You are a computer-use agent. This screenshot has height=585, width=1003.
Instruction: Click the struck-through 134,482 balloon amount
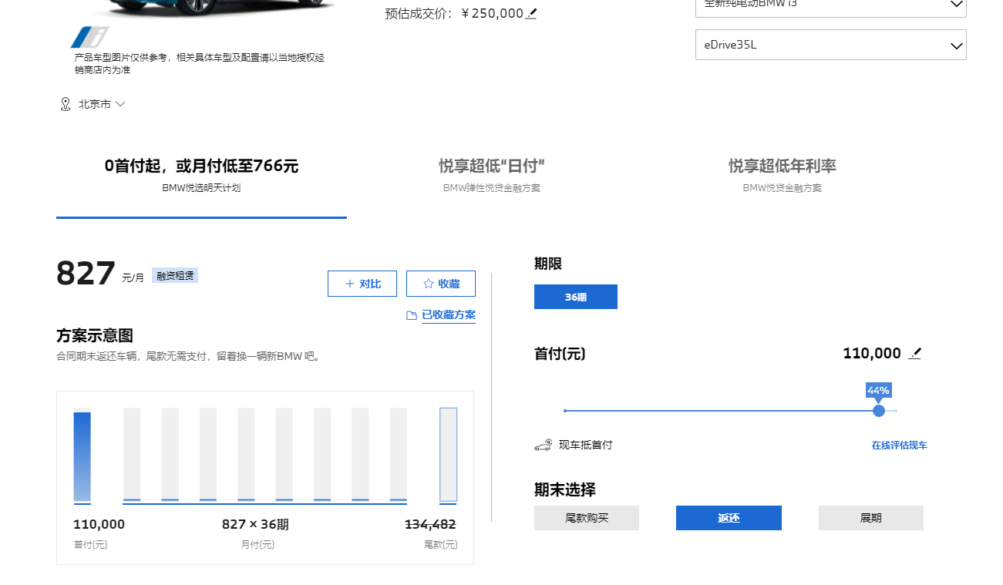430,525
